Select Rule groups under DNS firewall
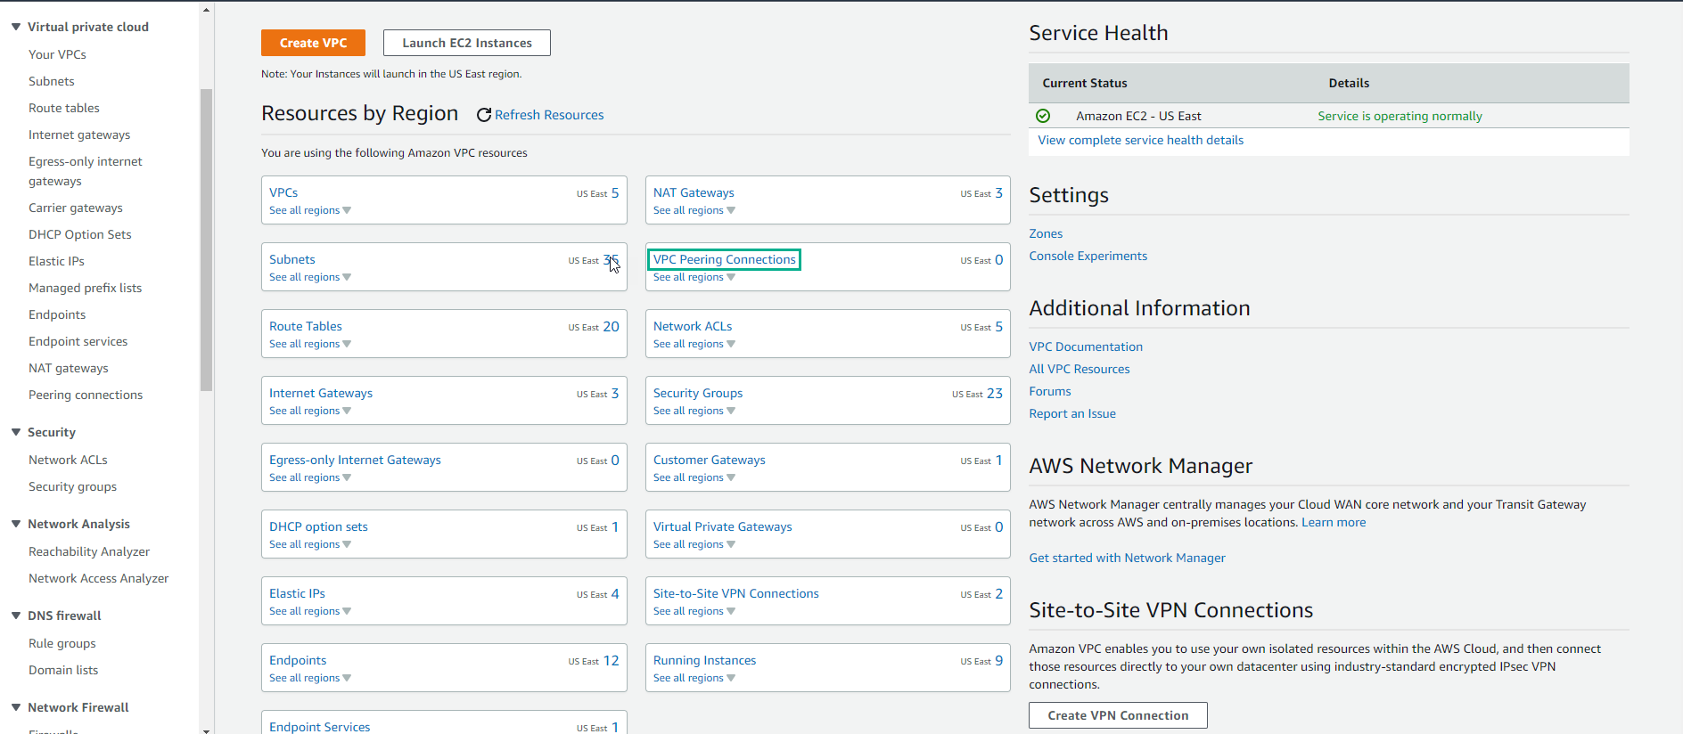This screenshot has width=1683, height=734. [x=62, y=643]
